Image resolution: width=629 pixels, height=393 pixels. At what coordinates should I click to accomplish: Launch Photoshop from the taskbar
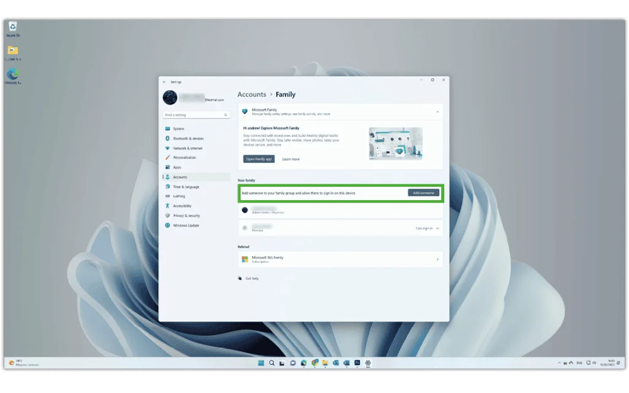(x=357, y=363)
